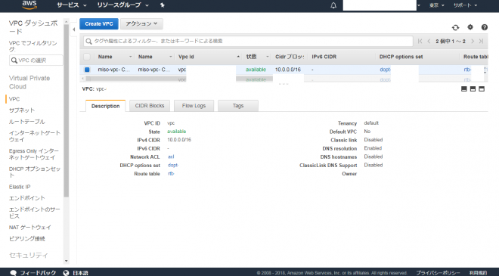Focus the VPC の選択 filter field
Viewport: 499px width, 276px height.
(x=36, y=60)
